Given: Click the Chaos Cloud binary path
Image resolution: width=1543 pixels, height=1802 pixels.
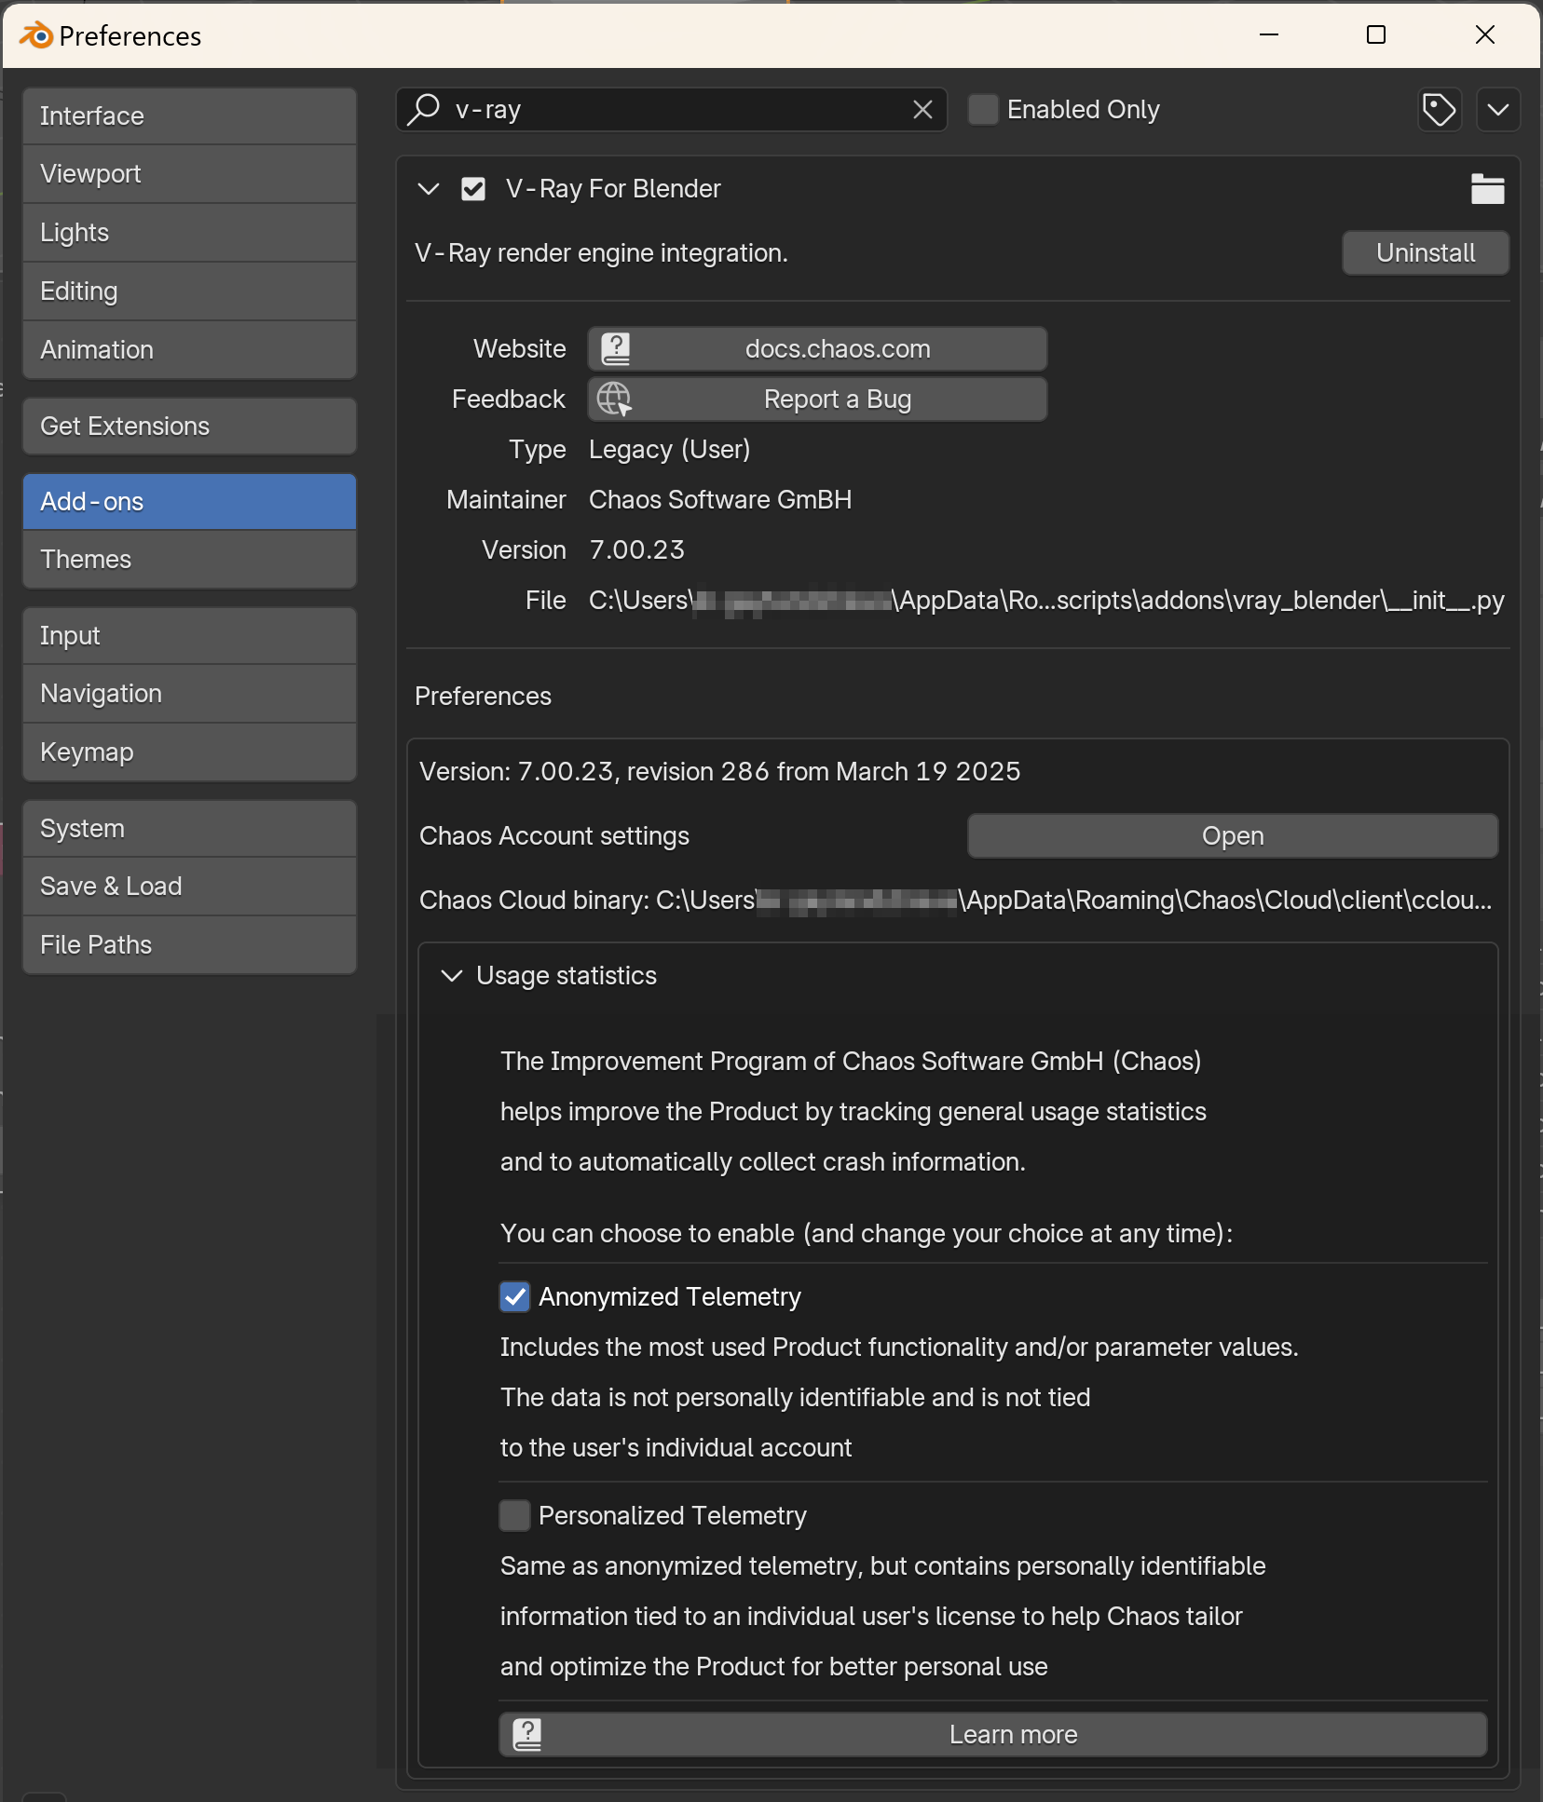Looking at the screenshot, I should [956, 901].
